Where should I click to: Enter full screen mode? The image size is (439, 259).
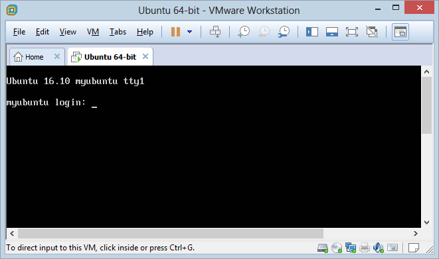point(352,32)
